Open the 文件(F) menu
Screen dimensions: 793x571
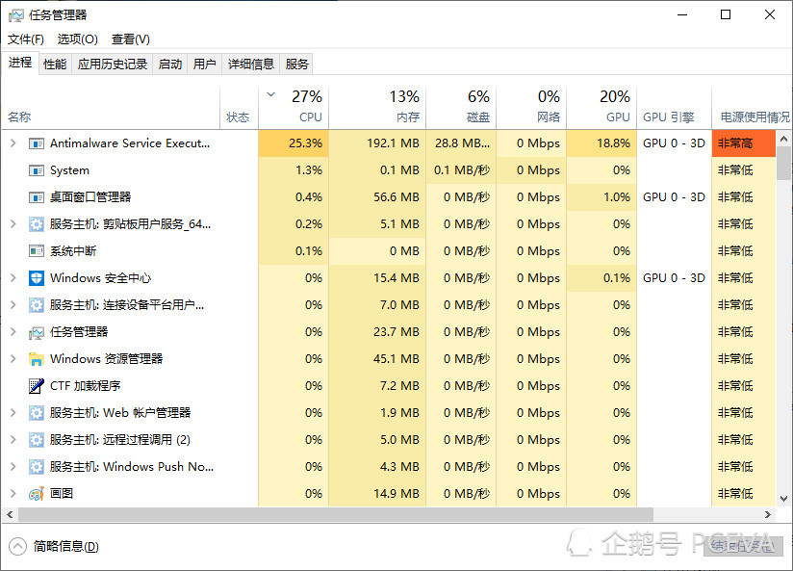point(26,39)
